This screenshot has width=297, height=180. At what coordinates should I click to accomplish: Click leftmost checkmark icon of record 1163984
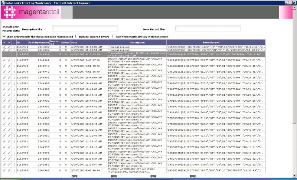pyautogui.click(x=4, y=101)
